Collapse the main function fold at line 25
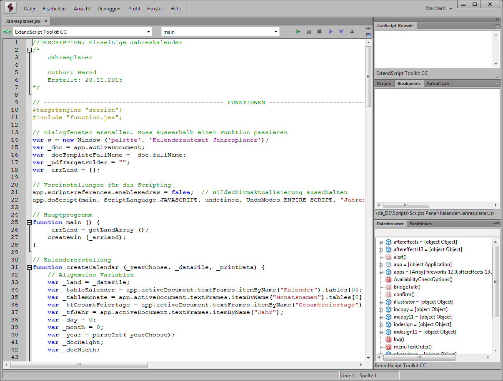Screen dimensions: 503x381 click(x=29, y=222)
